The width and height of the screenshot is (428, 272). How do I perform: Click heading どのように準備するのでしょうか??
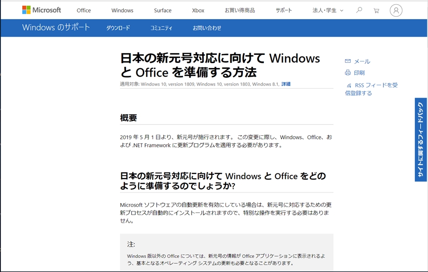click(223, 181)
